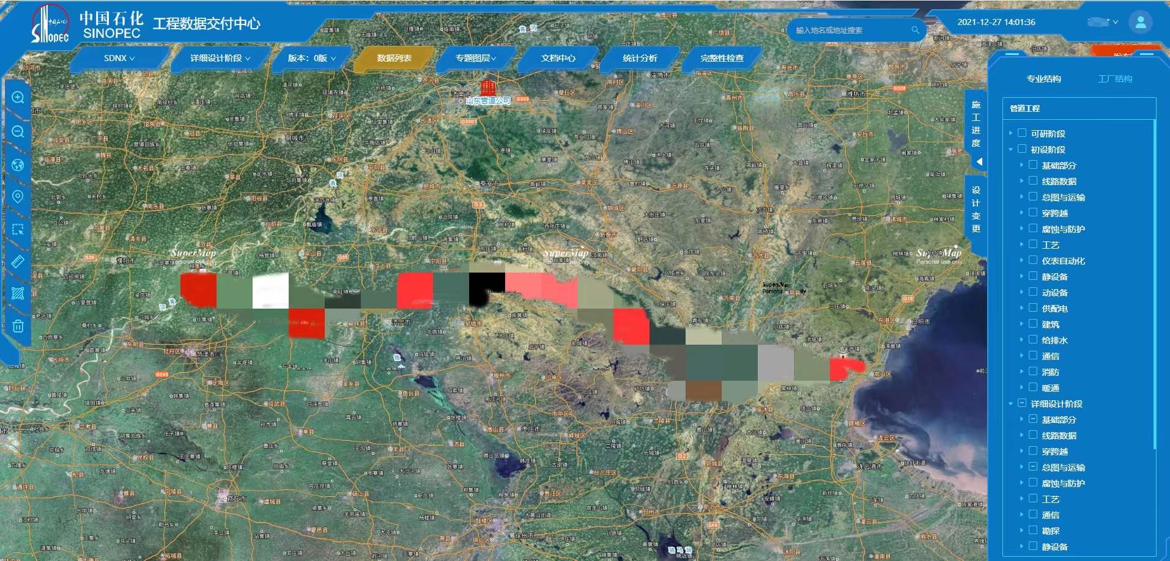The width and height of the screenshot is (1170, 561).
Task: Open the 数据列表 tab
Action: pyautogui.click(x=394, y=58)
